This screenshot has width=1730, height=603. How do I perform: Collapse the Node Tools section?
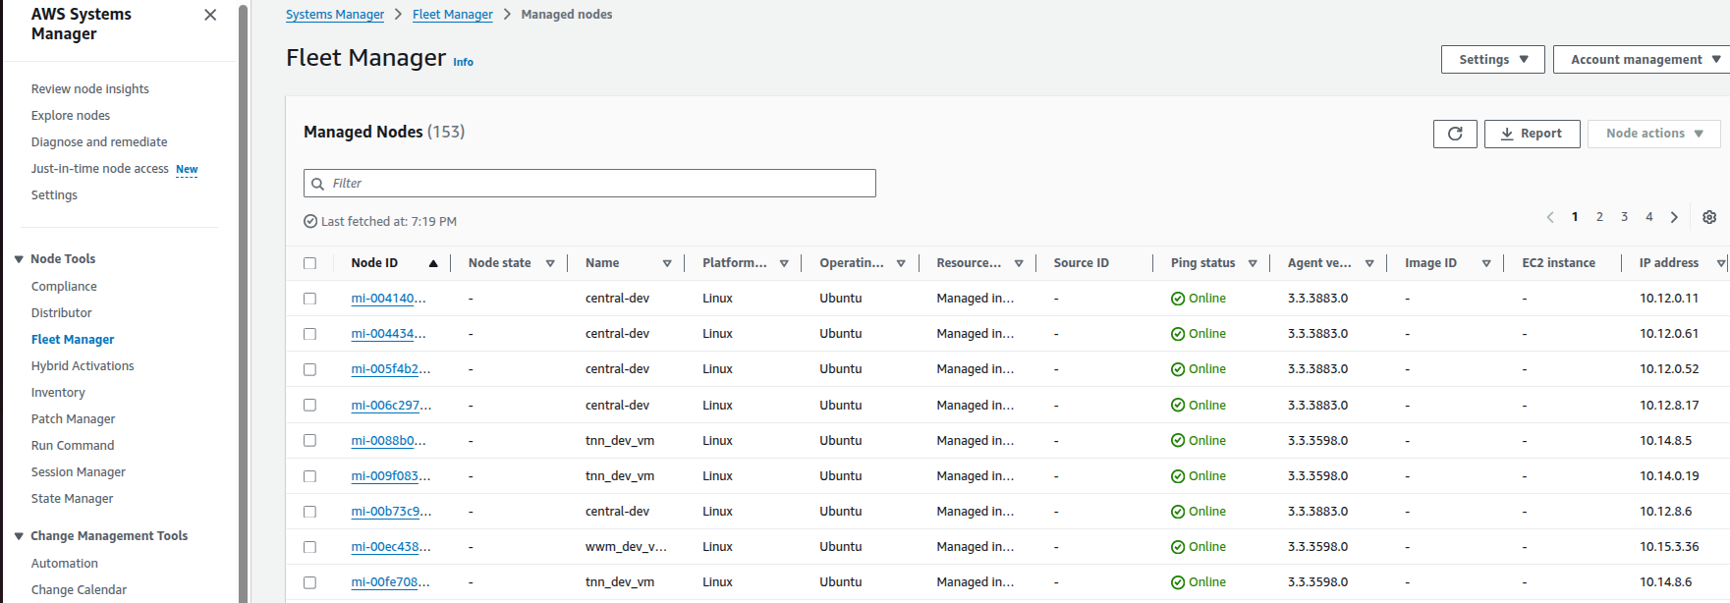[x=19, y=259]
